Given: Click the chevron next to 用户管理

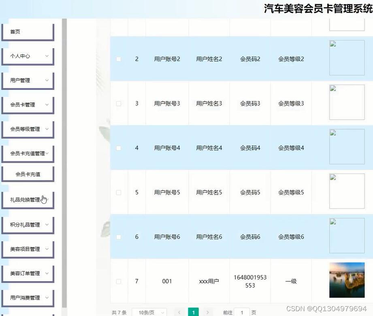Looking at the screenshot, I should pyautogui.click(x=46, y=80).
